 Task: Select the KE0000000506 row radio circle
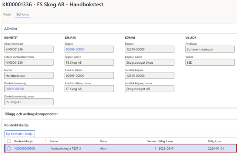click(9, 148)
